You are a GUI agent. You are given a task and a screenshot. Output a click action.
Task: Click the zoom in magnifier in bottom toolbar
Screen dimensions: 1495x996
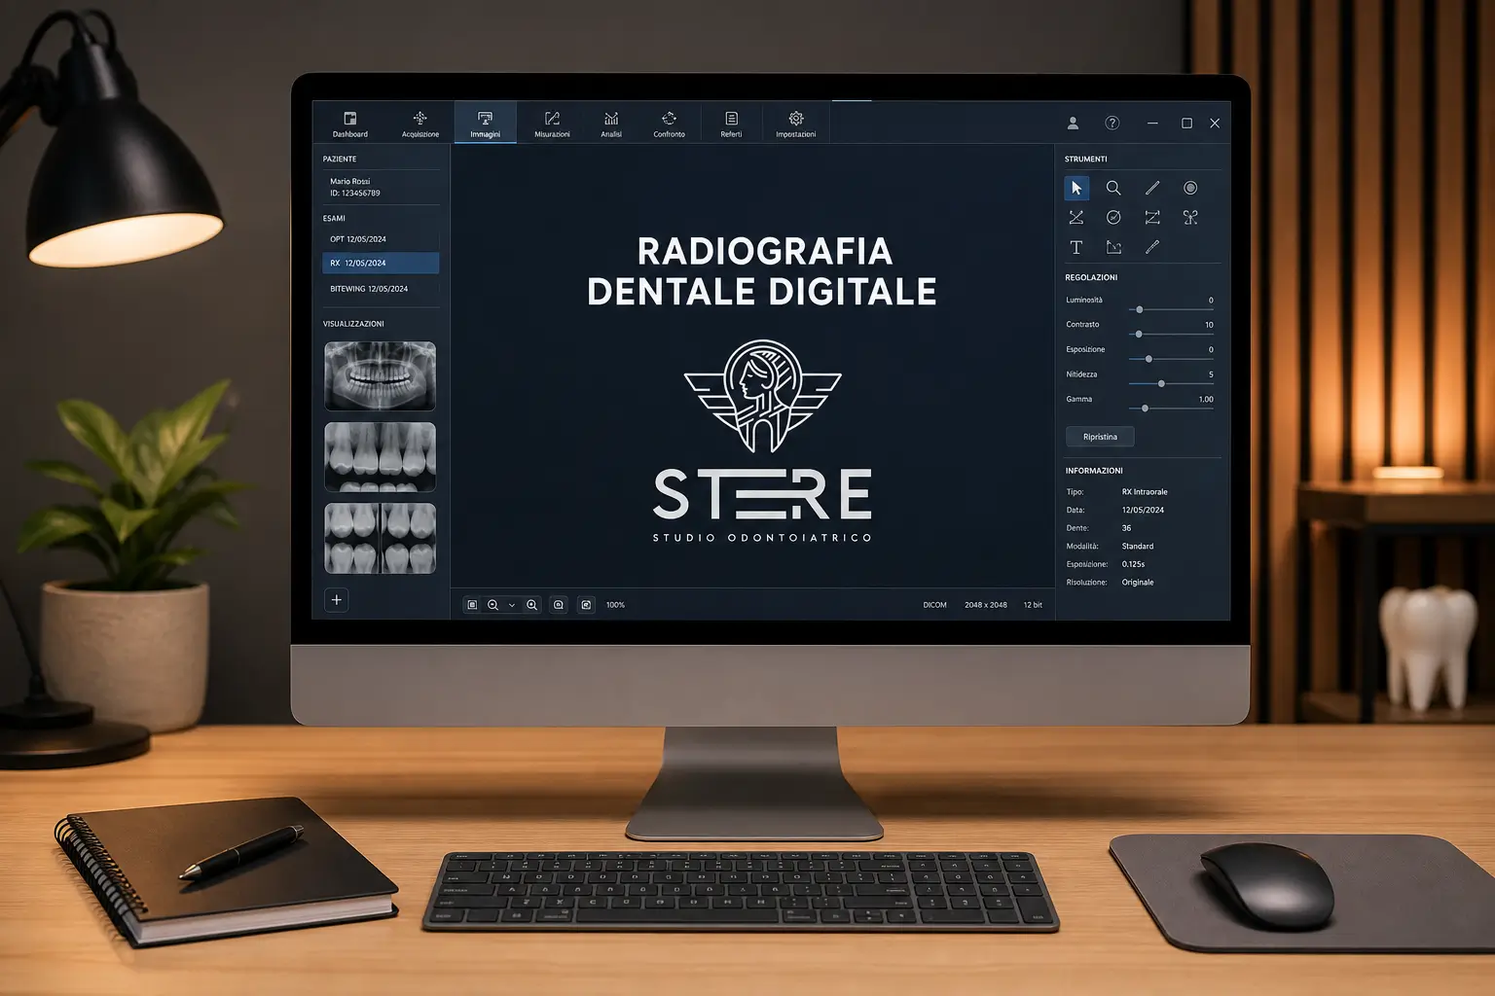point(531,605)
